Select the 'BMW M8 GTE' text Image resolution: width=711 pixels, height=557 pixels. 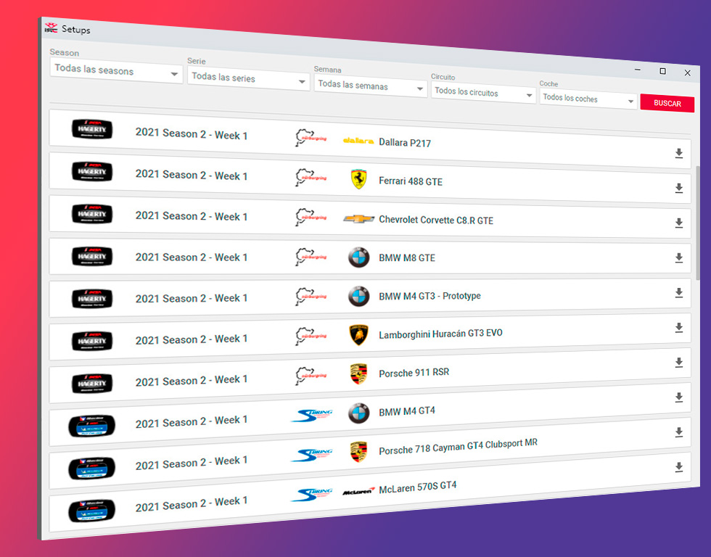(407, 258)
